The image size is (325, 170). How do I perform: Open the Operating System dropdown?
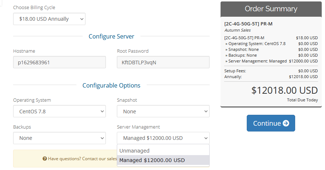click(x=59, y=112)
